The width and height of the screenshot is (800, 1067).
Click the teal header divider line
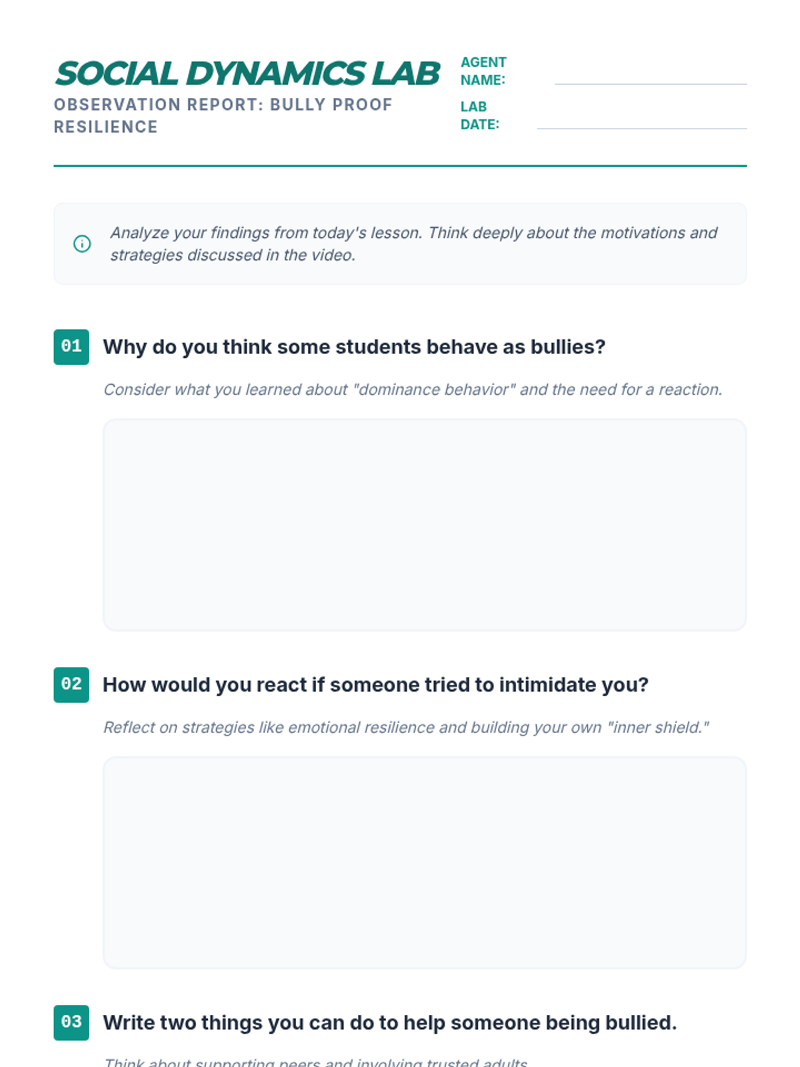(x=400, y=165)
